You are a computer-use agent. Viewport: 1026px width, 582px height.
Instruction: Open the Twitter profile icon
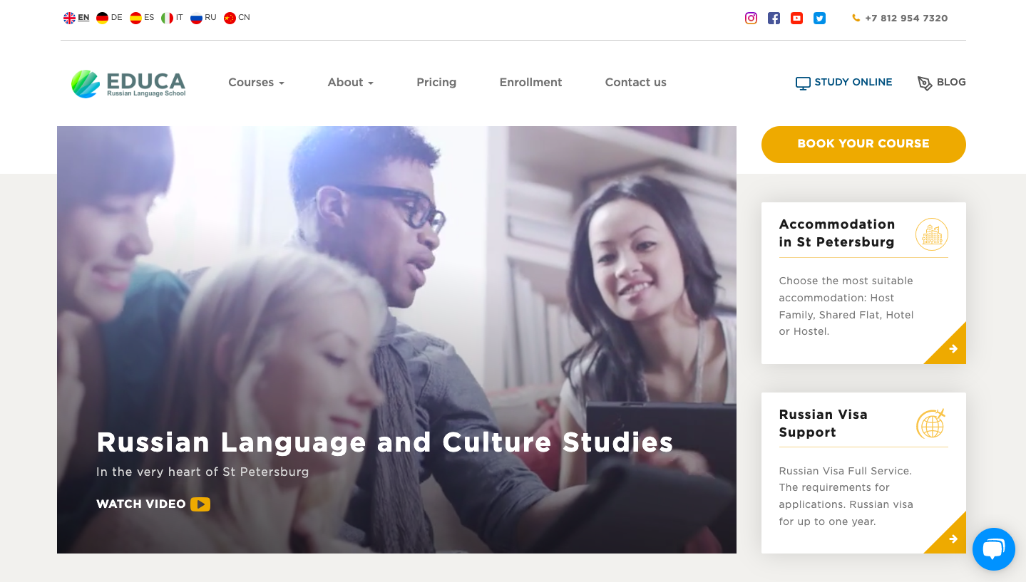(819, 19)
